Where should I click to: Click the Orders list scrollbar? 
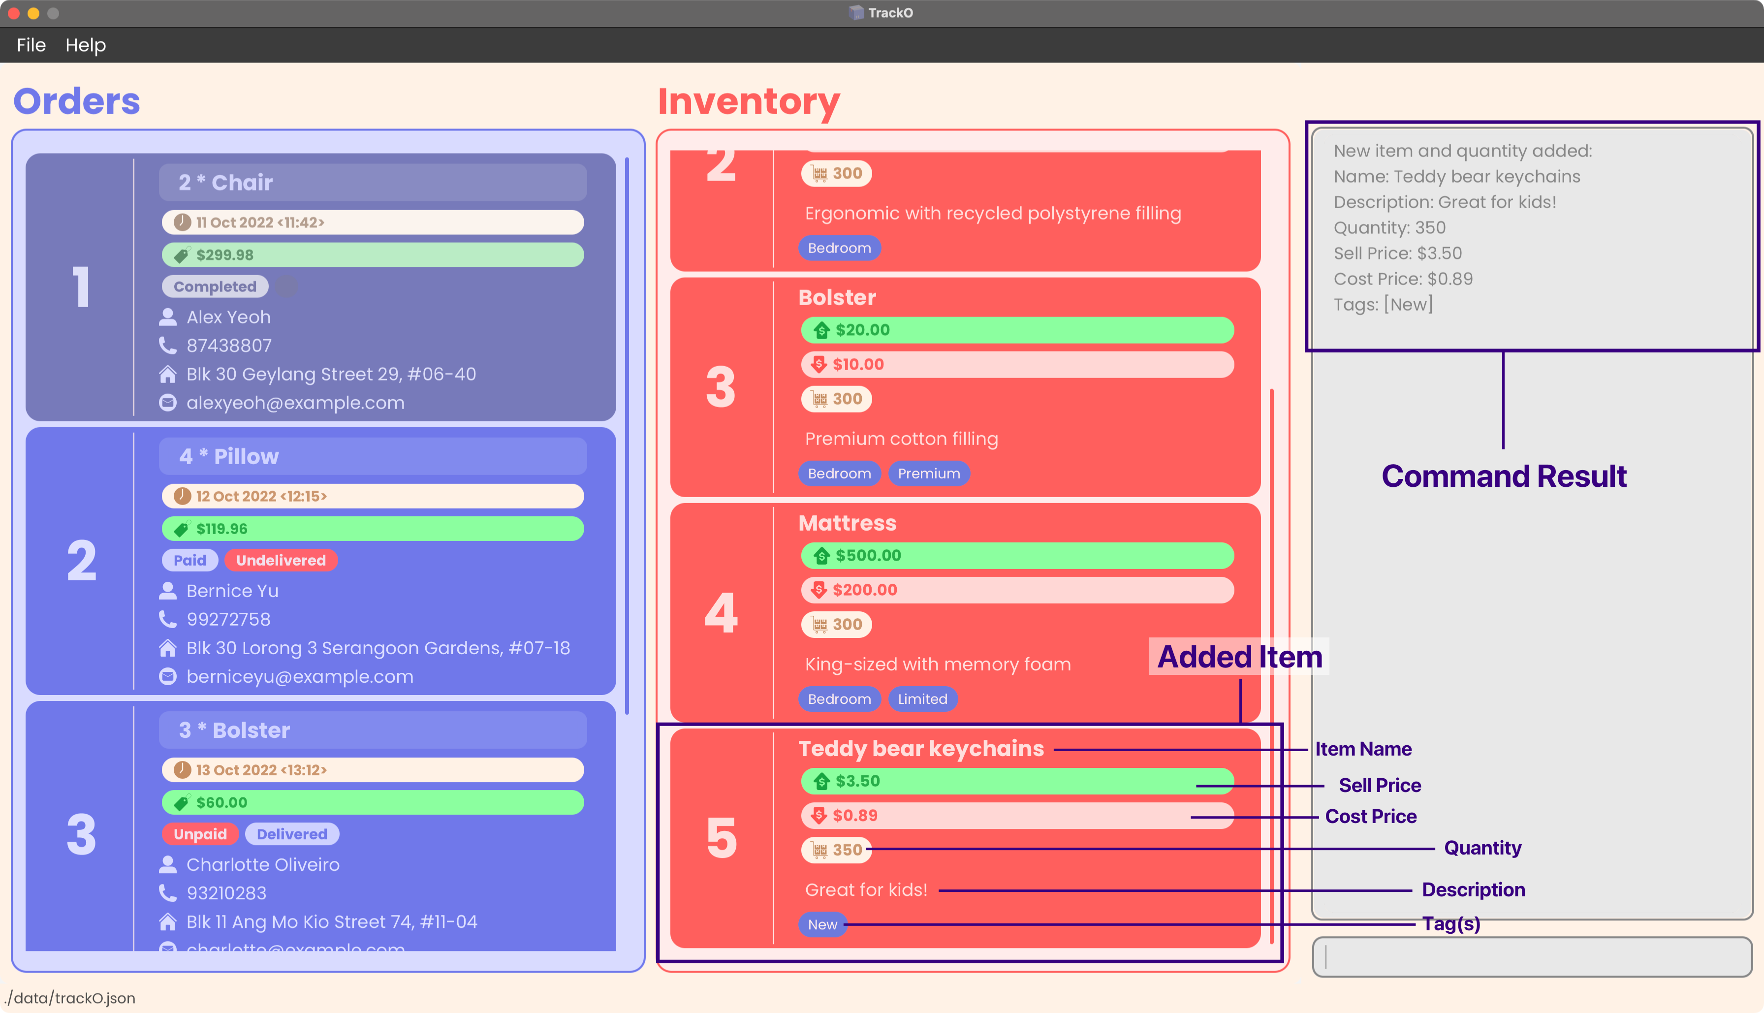click(x=627, y=436)
